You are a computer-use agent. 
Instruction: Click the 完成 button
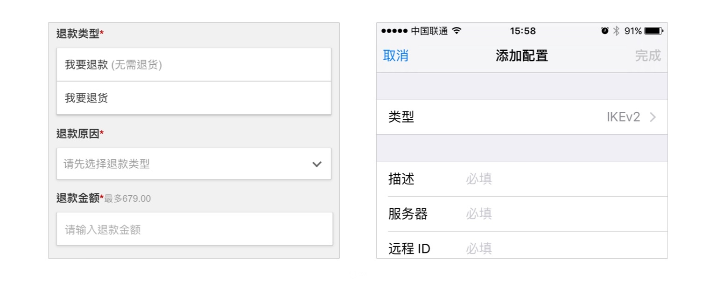click(x=648, y=56)
